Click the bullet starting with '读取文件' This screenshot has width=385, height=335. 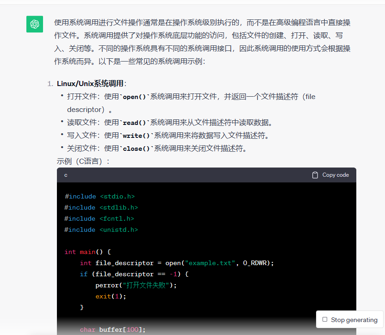point(170,122)
